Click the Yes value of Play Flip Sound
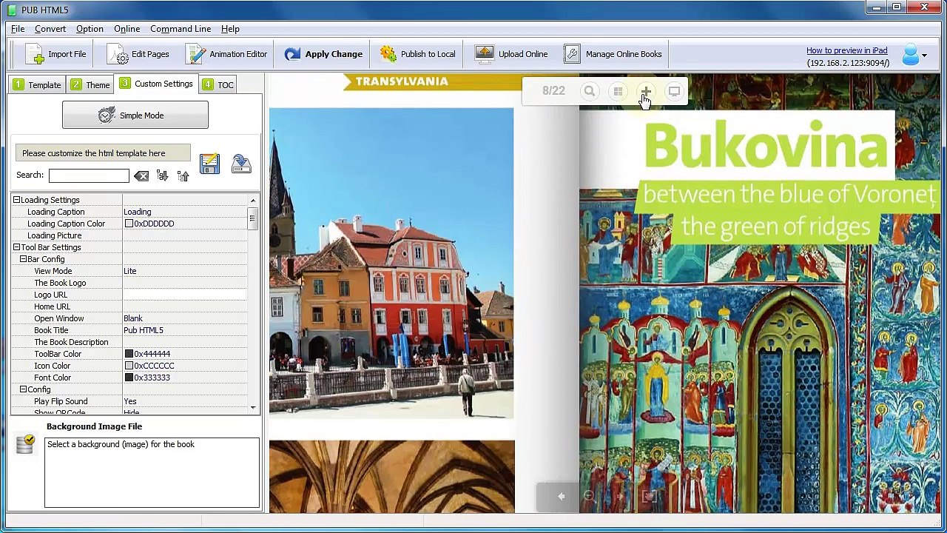 tap(130, 401)
